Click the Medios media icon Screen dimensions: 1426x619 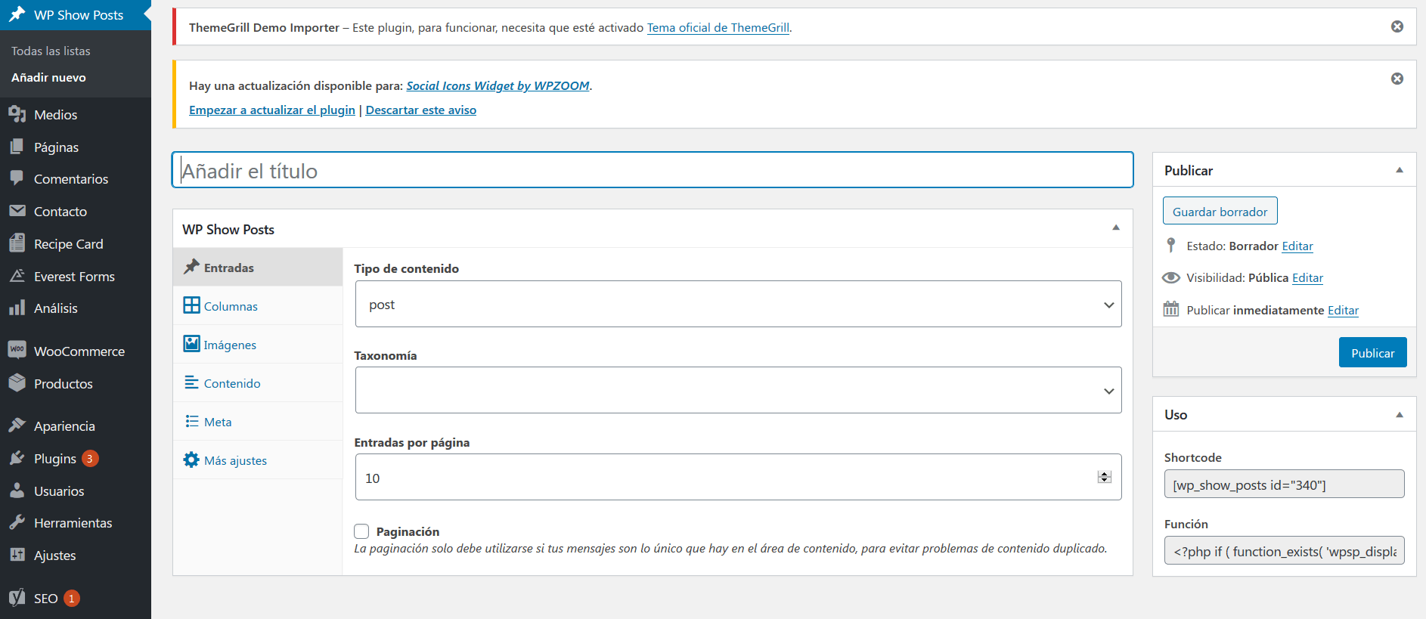coord(17,114)
